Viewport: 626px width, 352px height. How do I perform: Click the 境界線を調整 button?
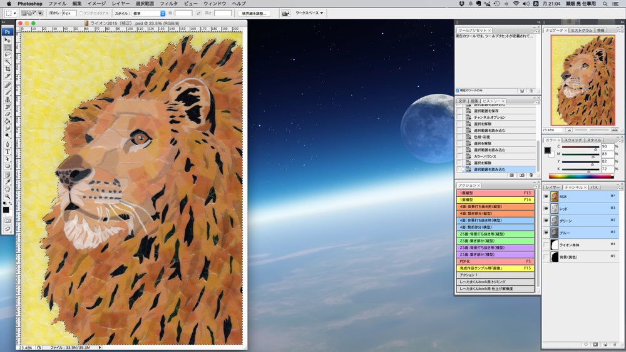tap(253, 13)
